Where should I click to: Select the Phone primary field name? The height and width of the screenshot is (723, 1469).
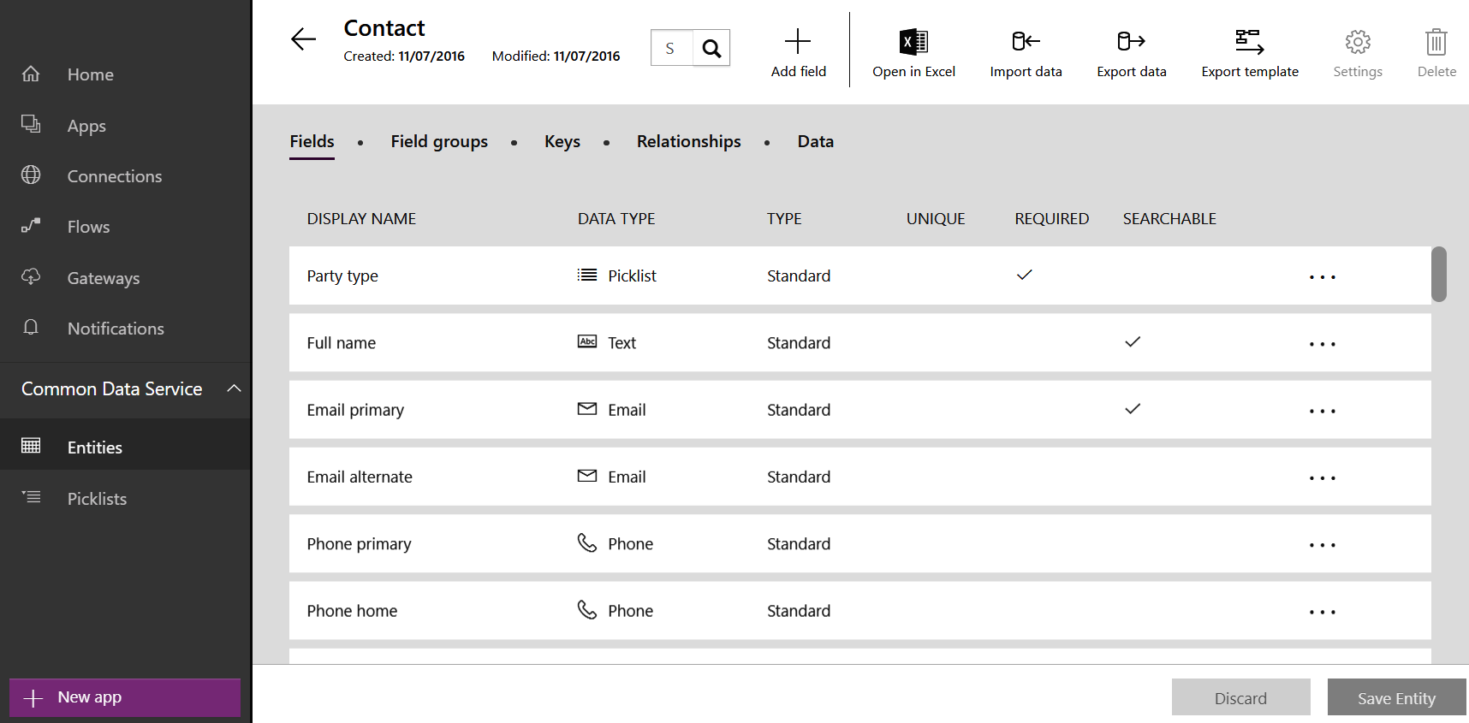pyautogui.click(x=359, y=545)
